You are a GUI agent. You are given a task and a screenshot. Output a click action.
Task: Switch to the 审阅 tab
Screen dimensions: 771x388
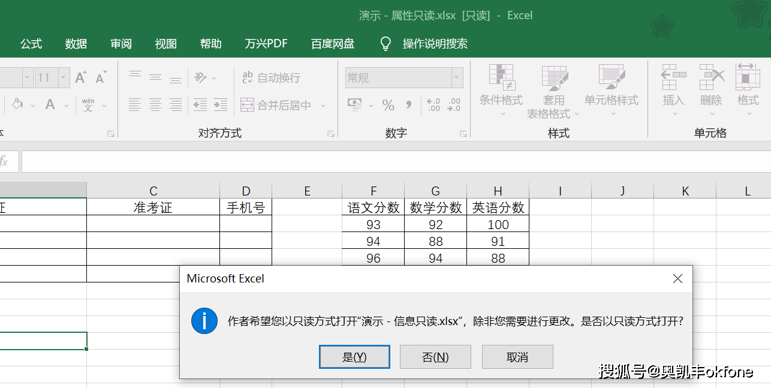click(121, 44)
